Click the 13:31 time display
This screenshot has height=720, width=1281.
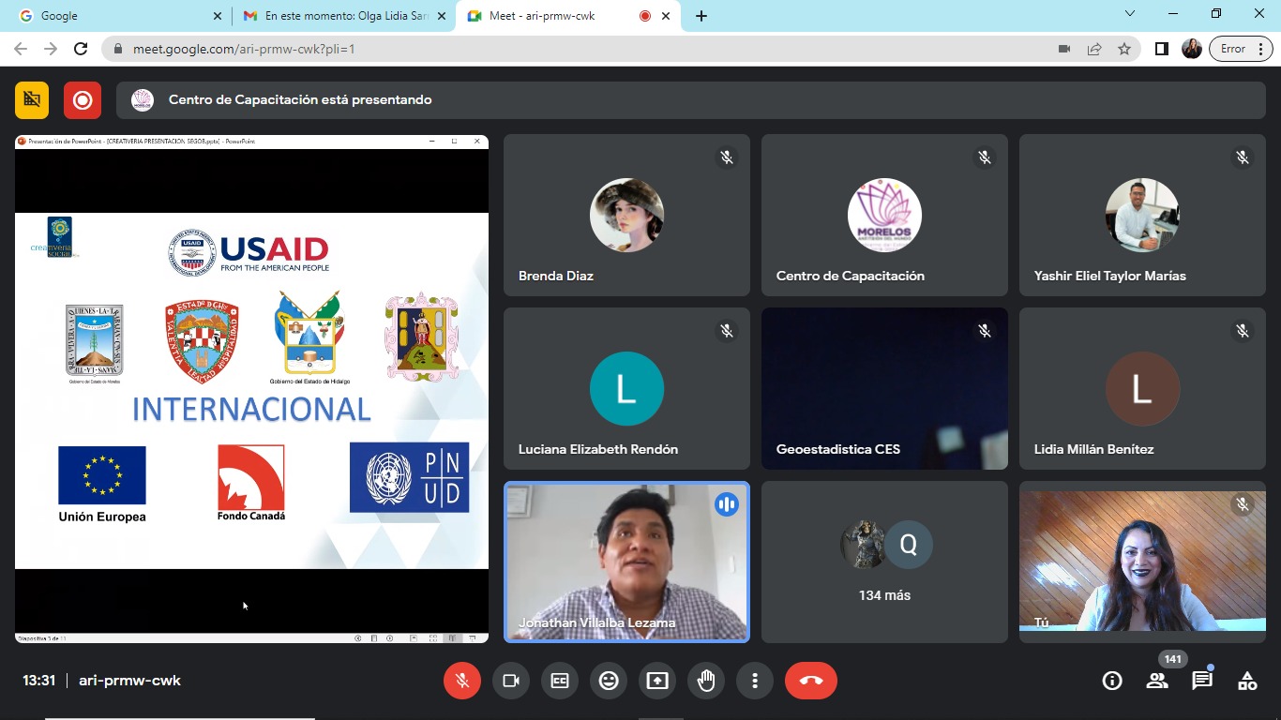(x=39, y=681)
